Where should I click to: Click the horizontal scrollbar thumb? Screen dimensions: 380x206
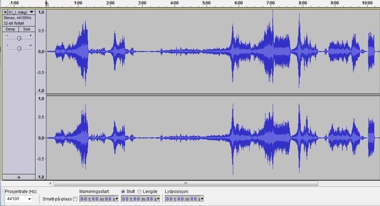click(186, 184)
